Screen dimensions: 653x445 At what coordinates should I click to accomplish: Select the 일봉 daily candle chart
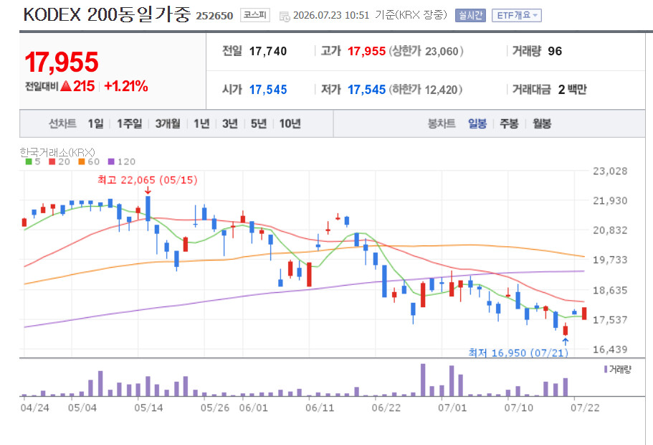click(477, 123)
